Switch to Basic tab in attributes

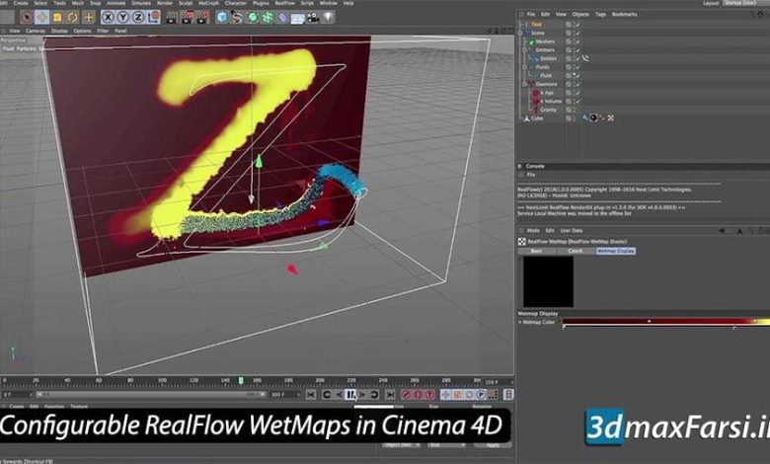[537, 251]
